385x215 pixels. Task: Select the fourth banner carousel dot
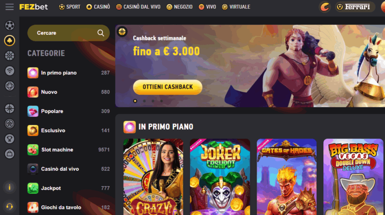coord(162,101)
